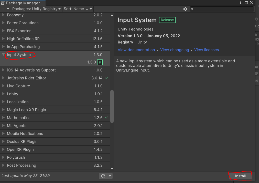Select the ML Agents package
The width and height of the screenshot is (259, 183).
[55, 126]
